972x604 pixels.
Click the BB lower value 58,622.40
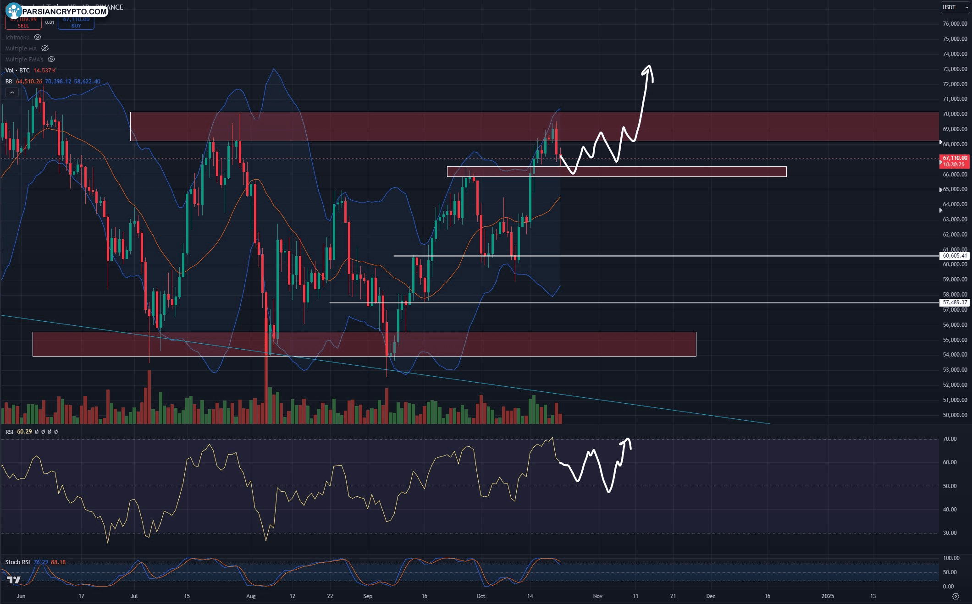click(87, 81)
